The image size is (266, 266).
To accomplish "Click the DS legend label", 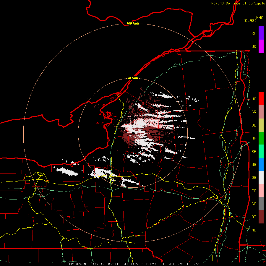I will 254,178.
